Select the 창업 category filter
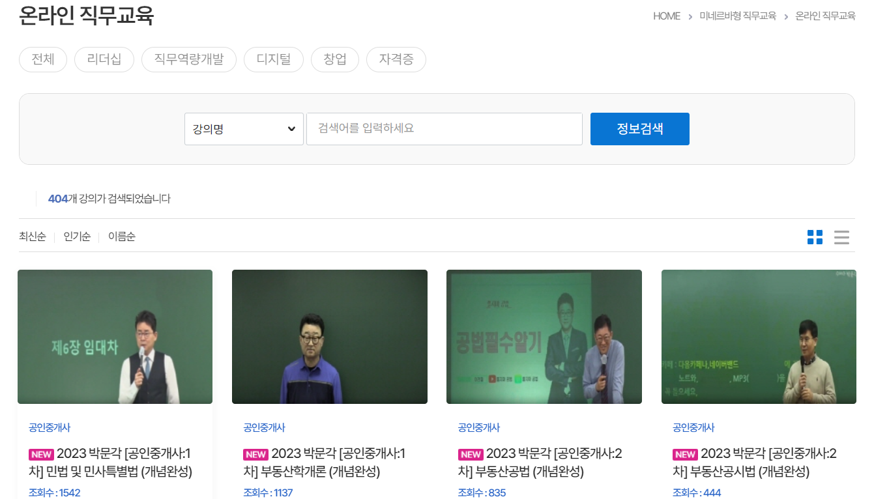Screen dimensions: 874x499 [x=335, y=59]
